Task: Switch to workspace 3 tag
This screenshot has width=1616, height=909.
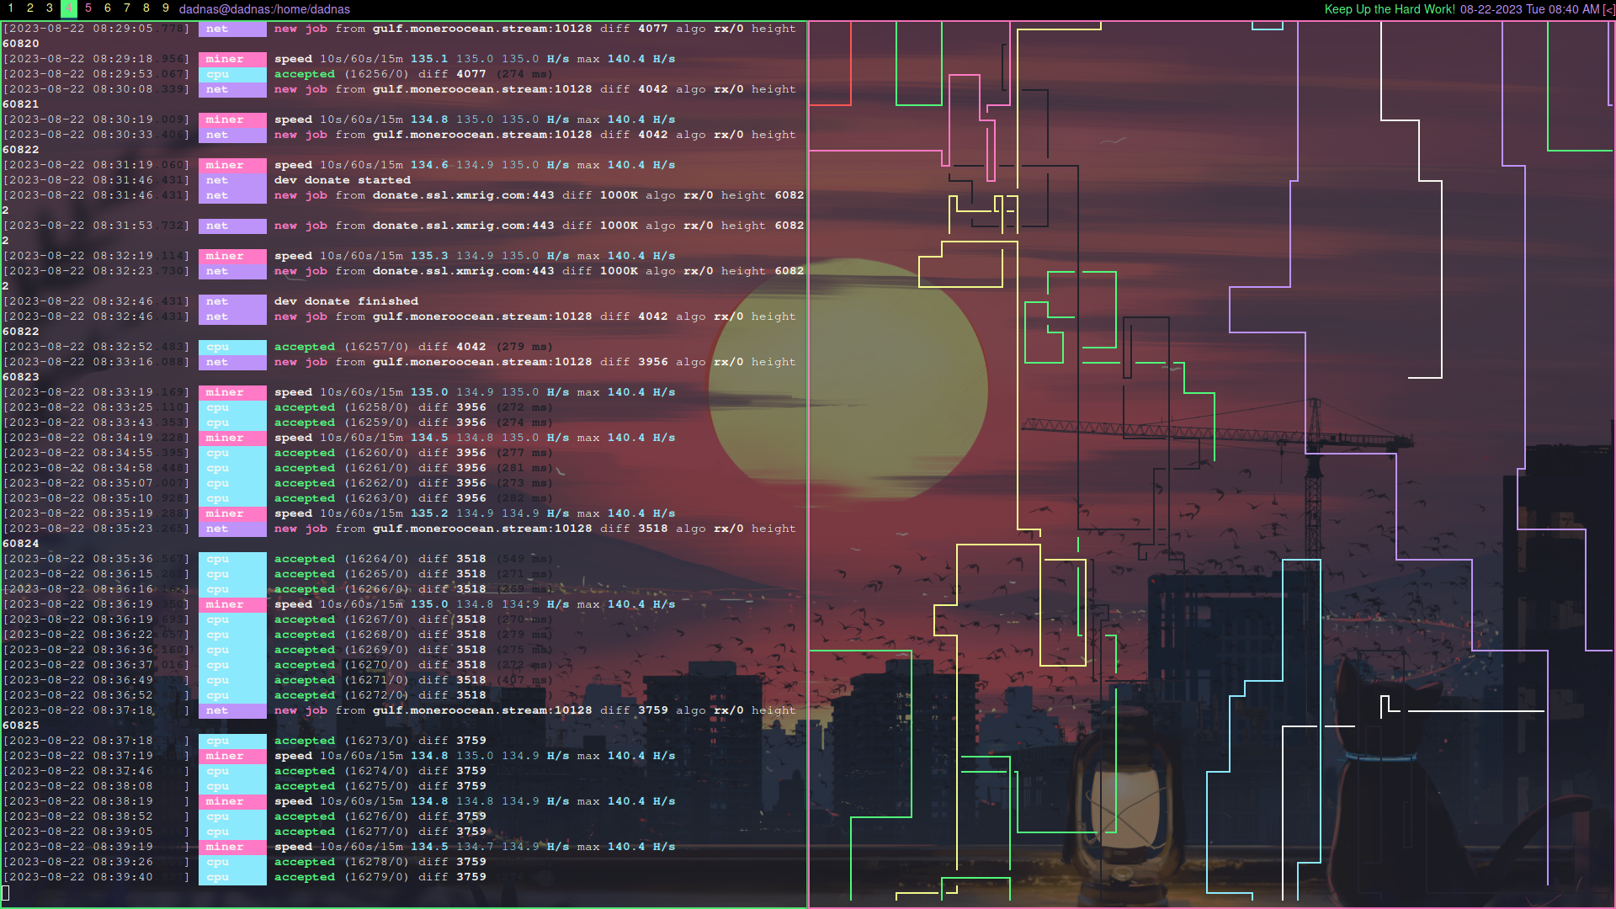Action: click(50, 8)
